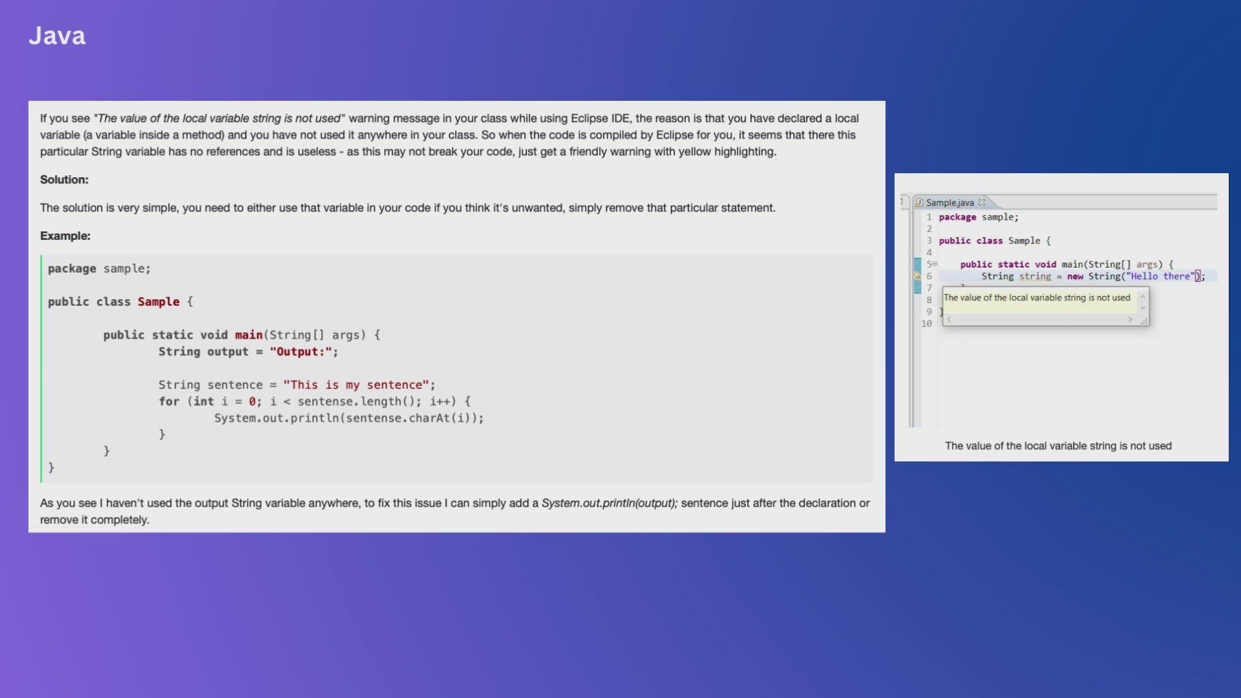This screenshot has width=1241, height=698.
Task: Click the tooltip's scroll left arrow
Action: [949, 319]
